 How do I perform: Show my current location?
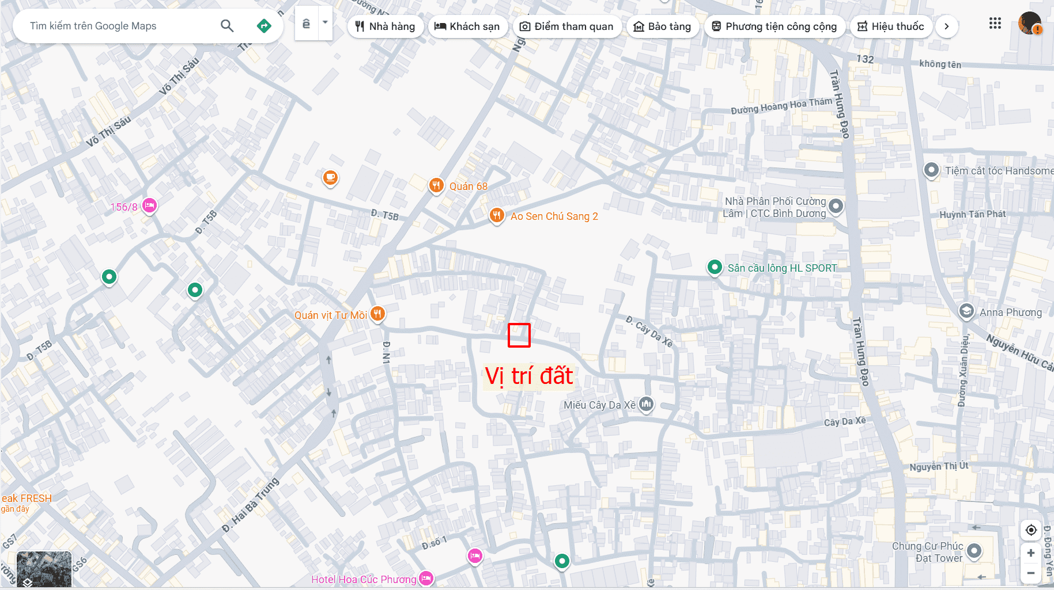(1031, 530)
